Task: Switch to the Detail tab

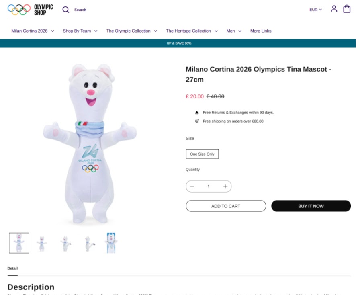Action: point(12,268)
